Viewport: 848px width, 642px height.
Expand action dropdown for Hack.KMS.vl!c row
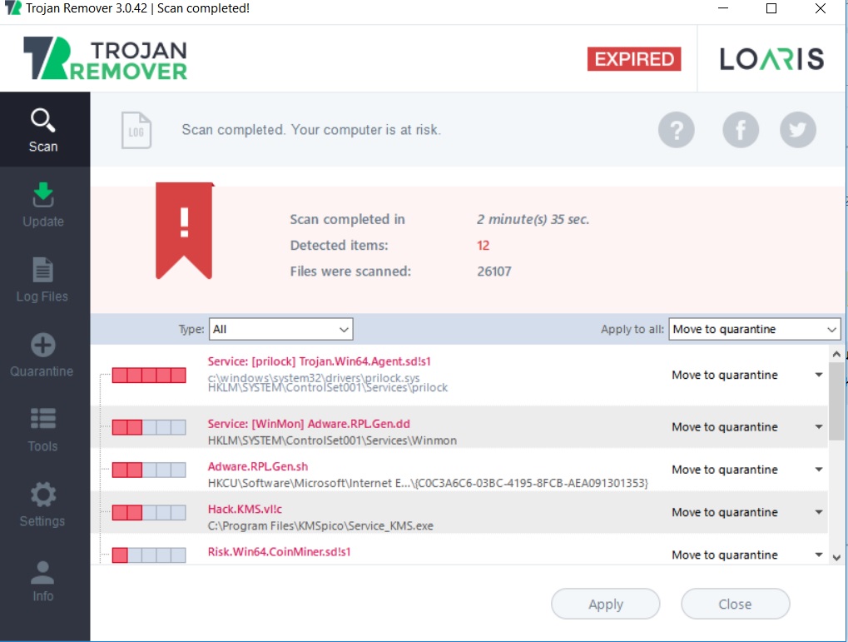tap(819, 512)
